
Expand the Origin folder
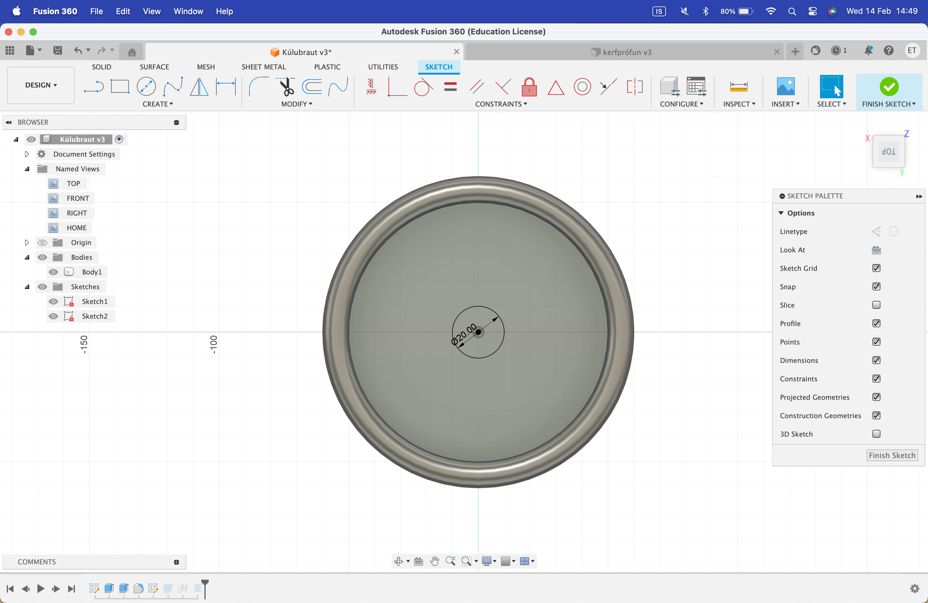pyautogui.click(x=26, y=243)
